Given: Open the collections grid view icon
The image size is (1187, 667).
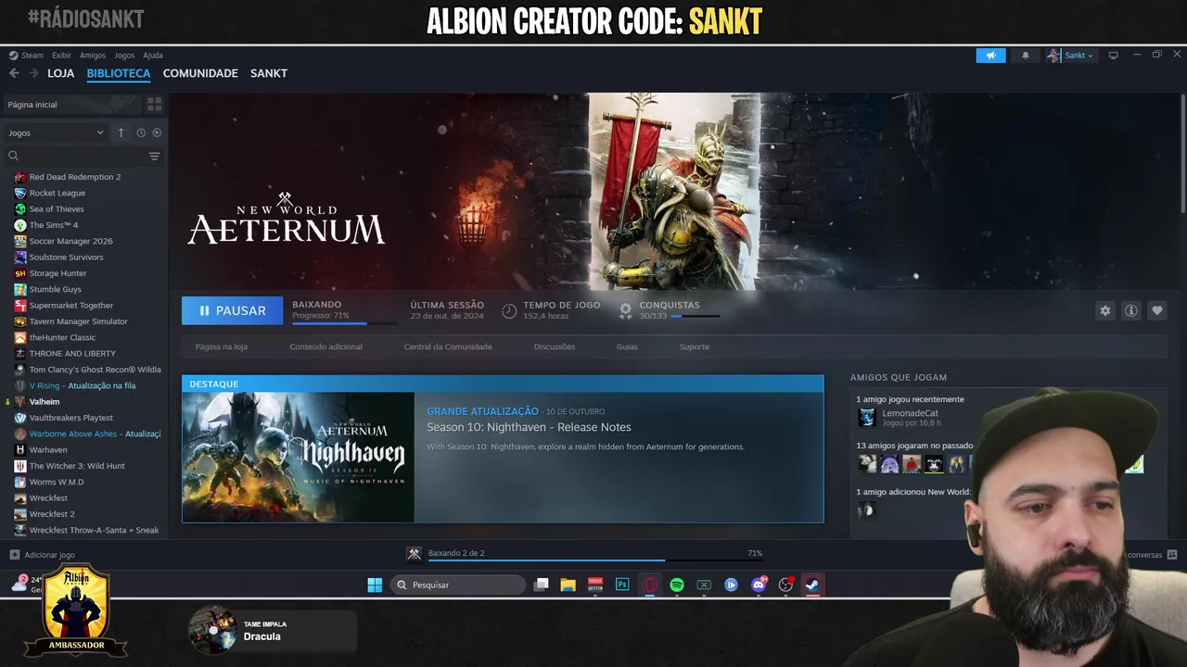Looking at the screenshot, I should point(154,105).
